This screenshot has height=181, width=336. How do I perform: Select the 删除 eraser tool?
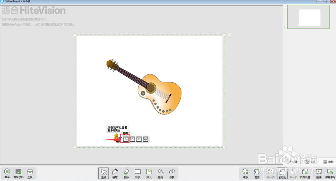(126, 174)
